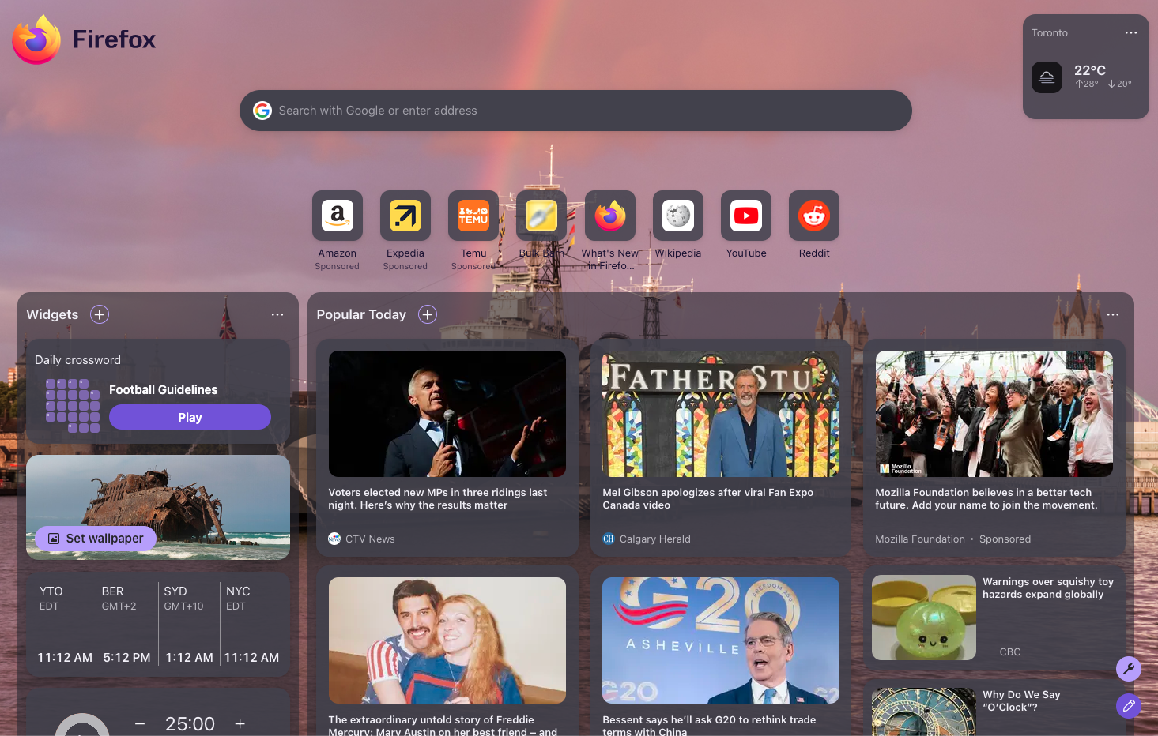Open the Widgets section options menu
1158x736 pixels.
(x=277, y=314)
